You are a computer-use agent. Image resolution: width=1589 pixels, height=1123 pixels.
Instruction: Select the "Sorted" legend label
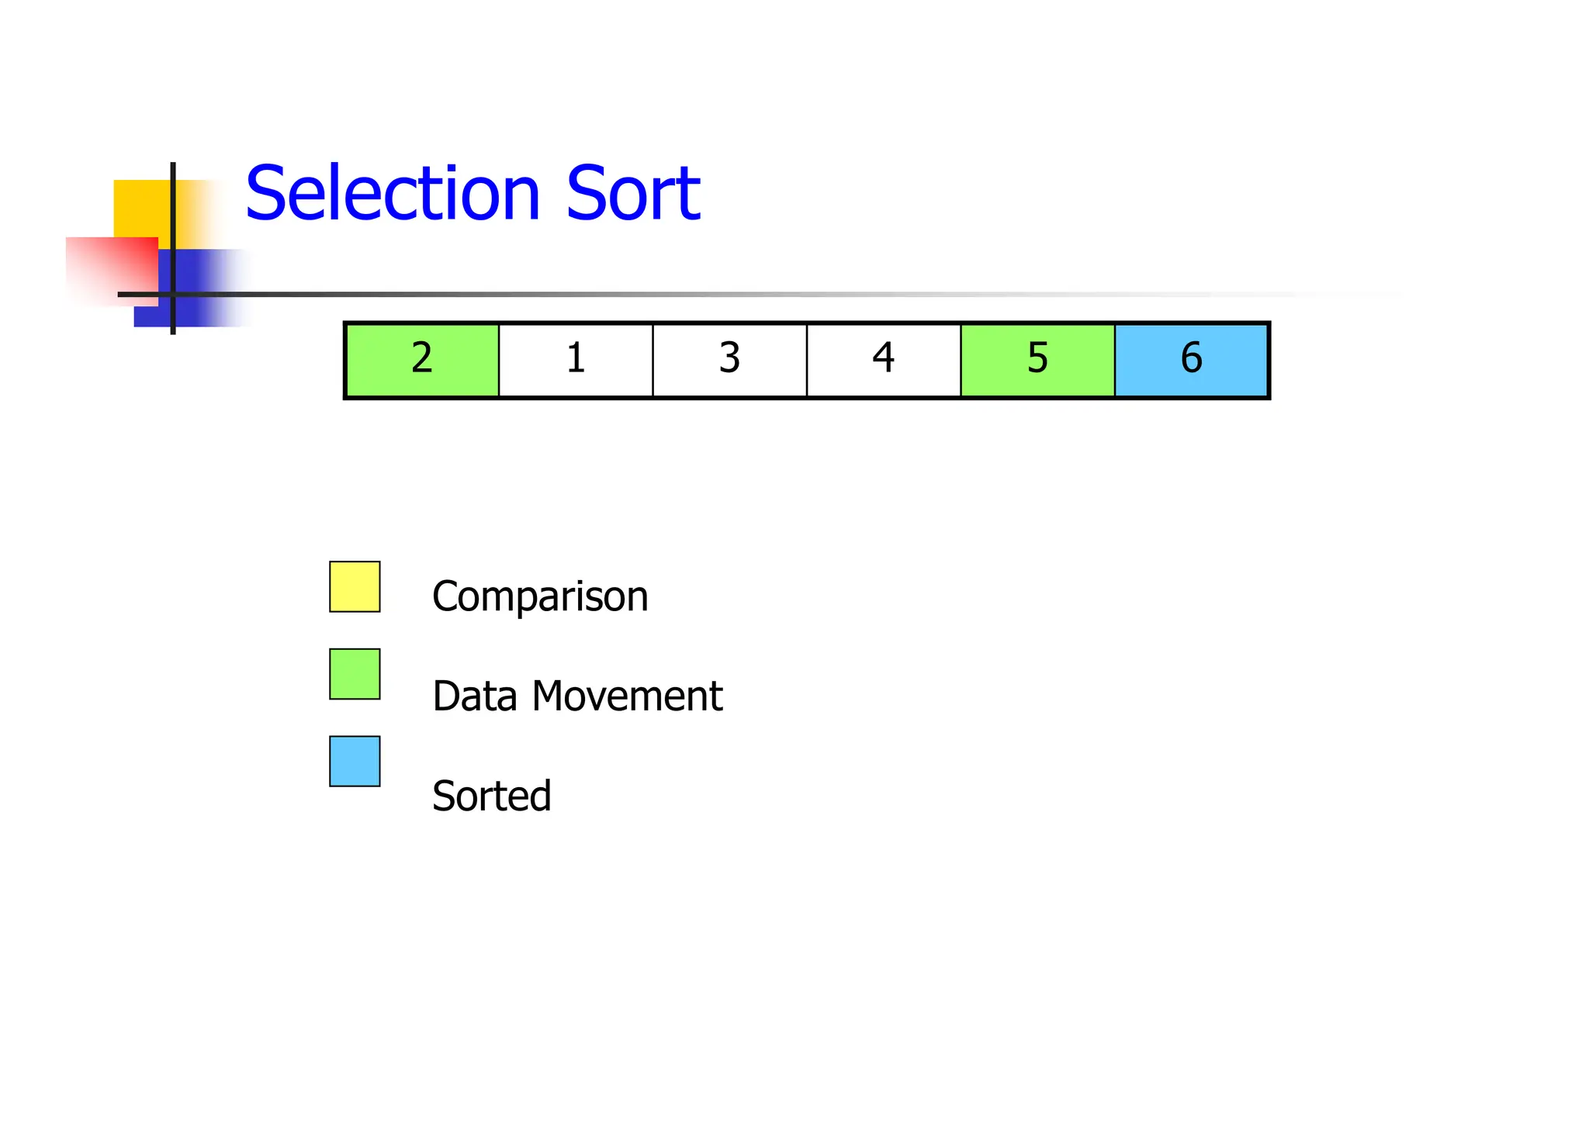(491, 796)
